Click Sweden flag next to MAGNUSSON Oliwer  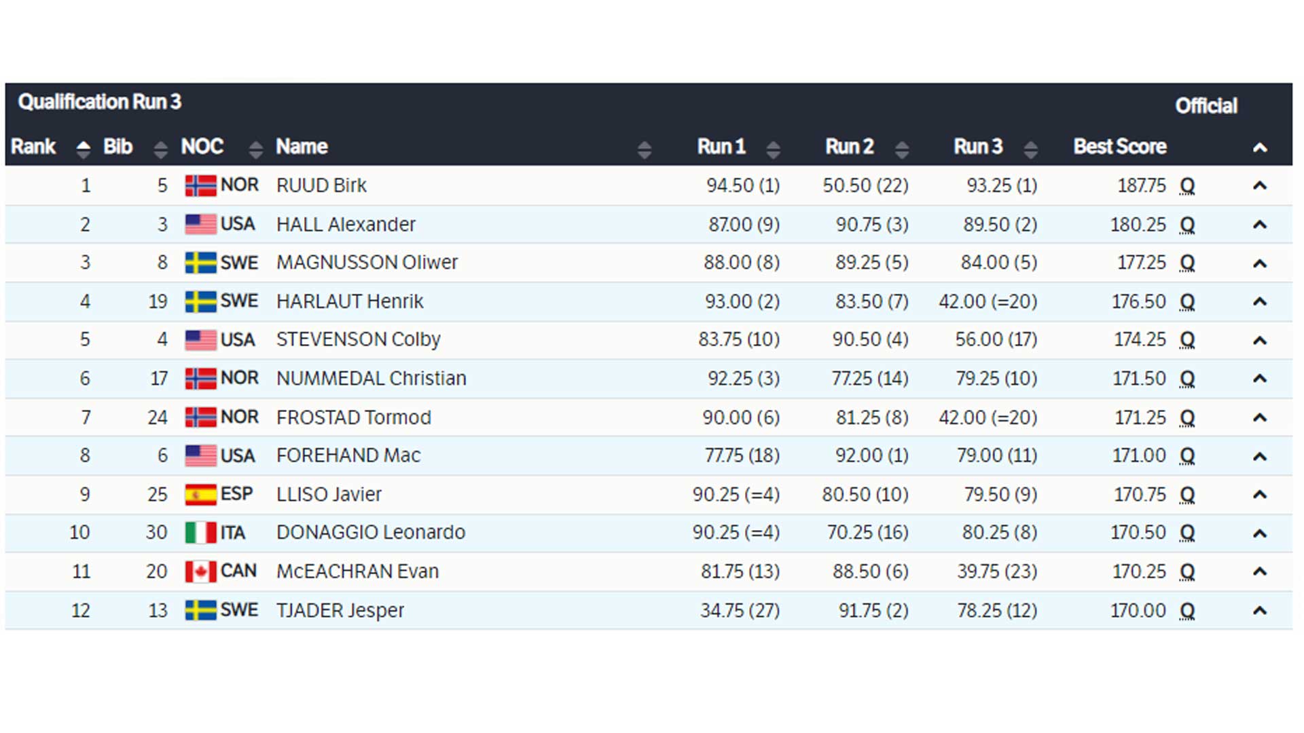click(x=200, y=263)
